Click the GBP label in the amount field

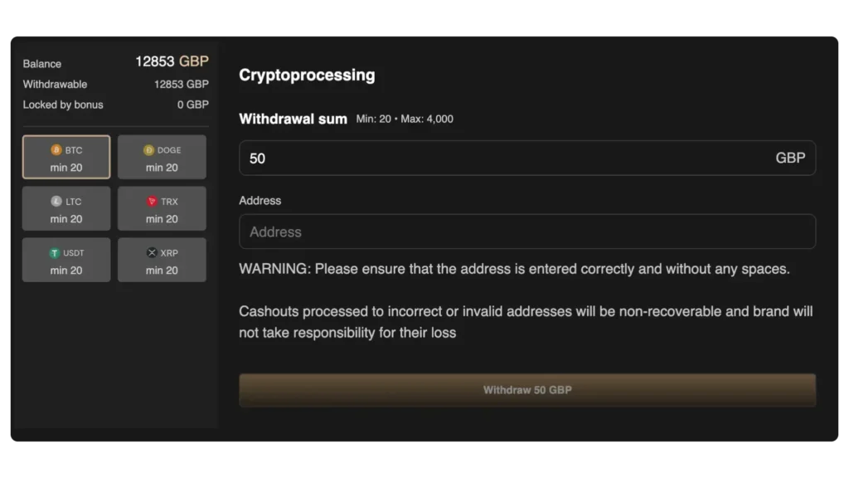792,158
